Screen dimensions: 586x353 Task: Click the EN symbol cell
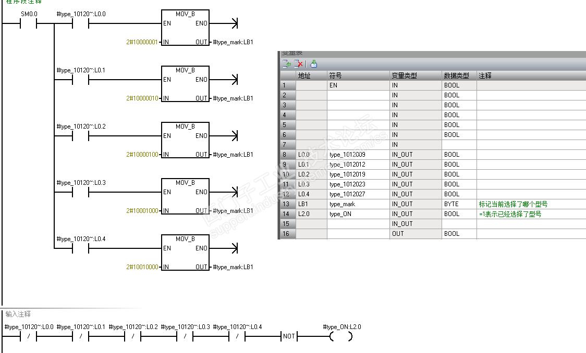[358, 85]
